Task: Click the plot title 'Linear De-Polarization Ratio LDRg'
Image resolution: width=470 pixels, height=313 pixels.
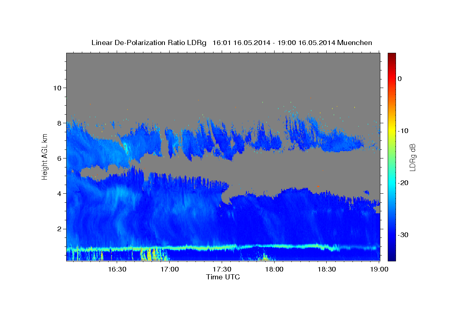Action: [149, 43]
